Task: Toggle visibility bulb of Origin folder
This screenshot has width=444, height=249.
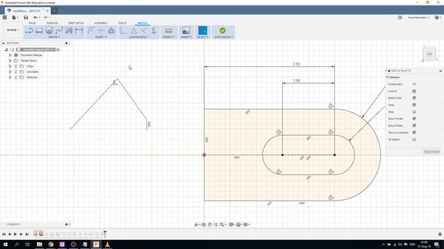Action: click(x=16, y=66)
